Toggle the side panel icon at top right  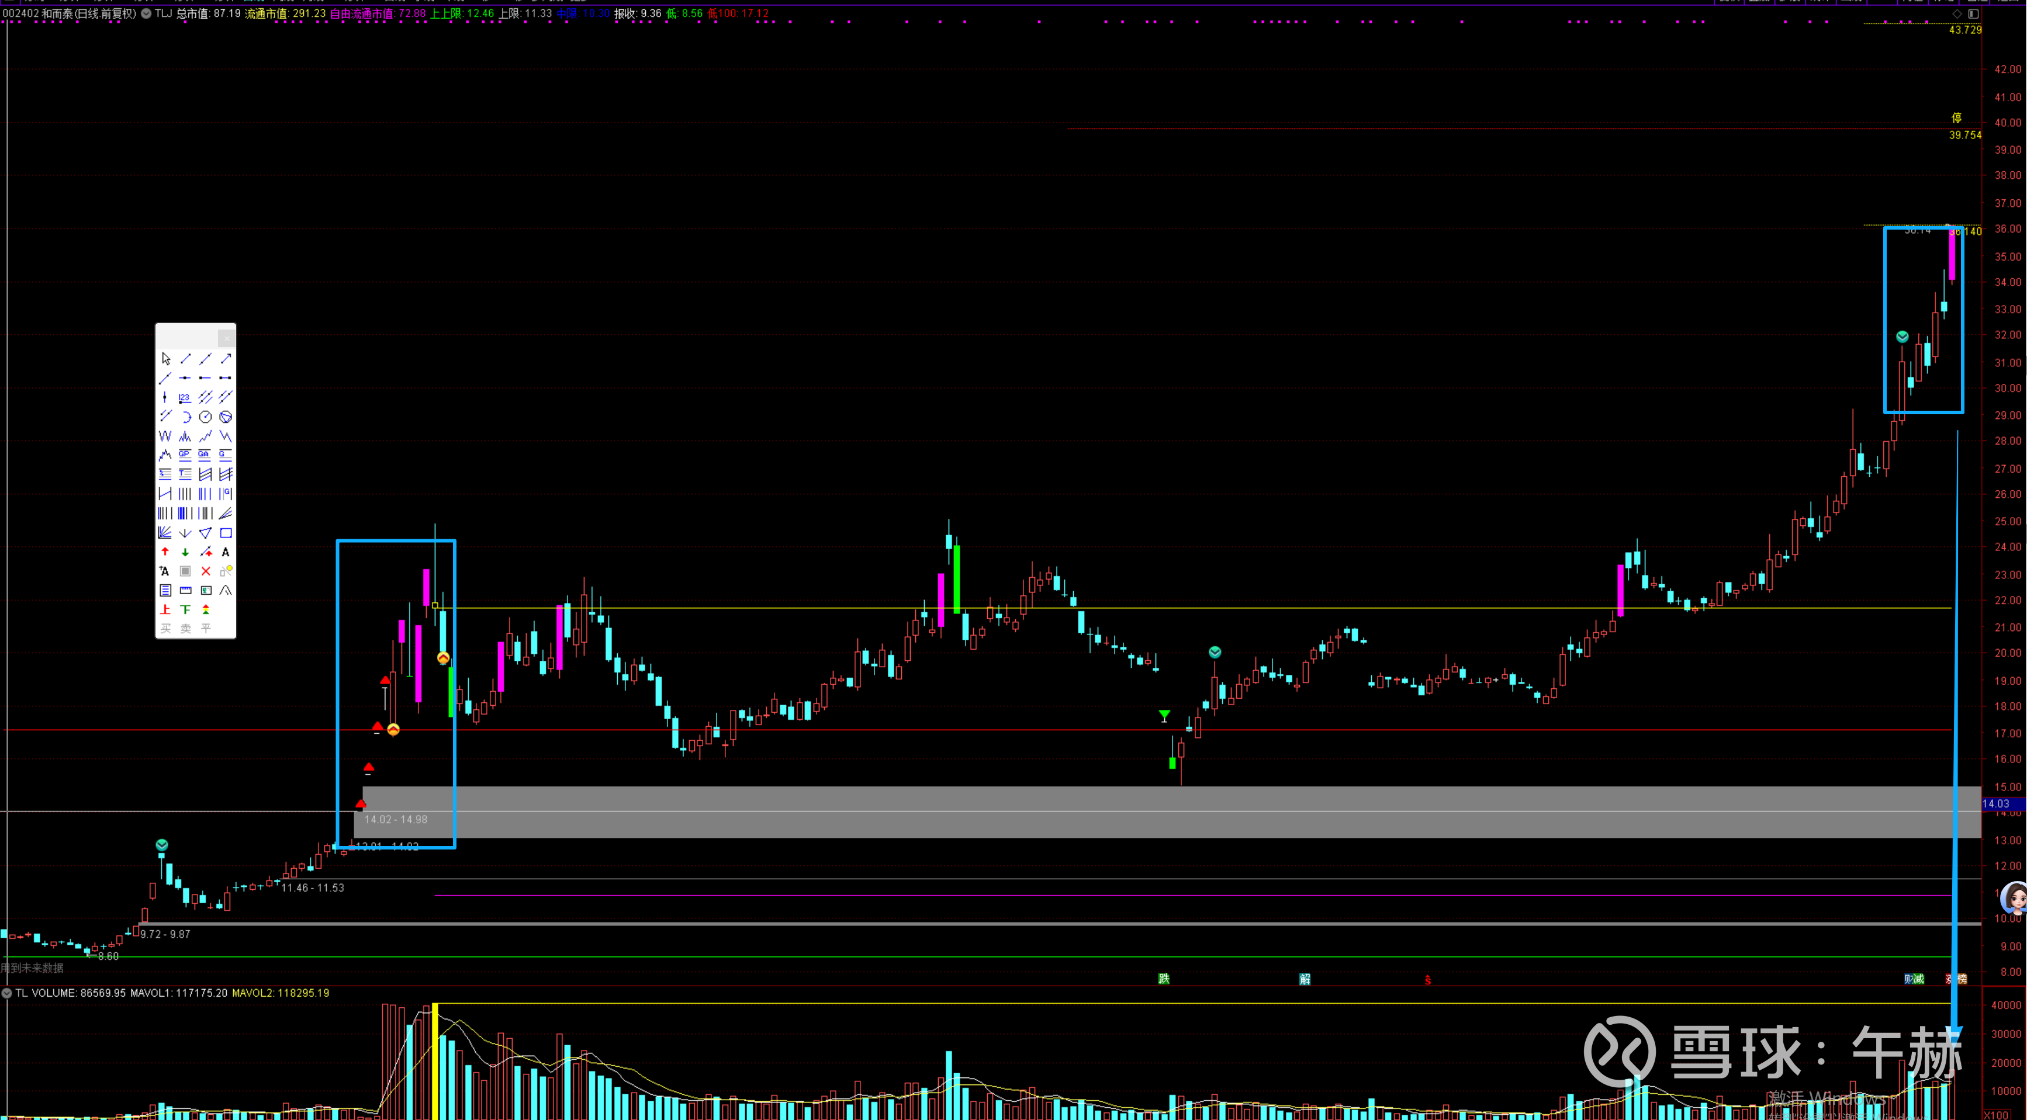[x=1973, y=13]
